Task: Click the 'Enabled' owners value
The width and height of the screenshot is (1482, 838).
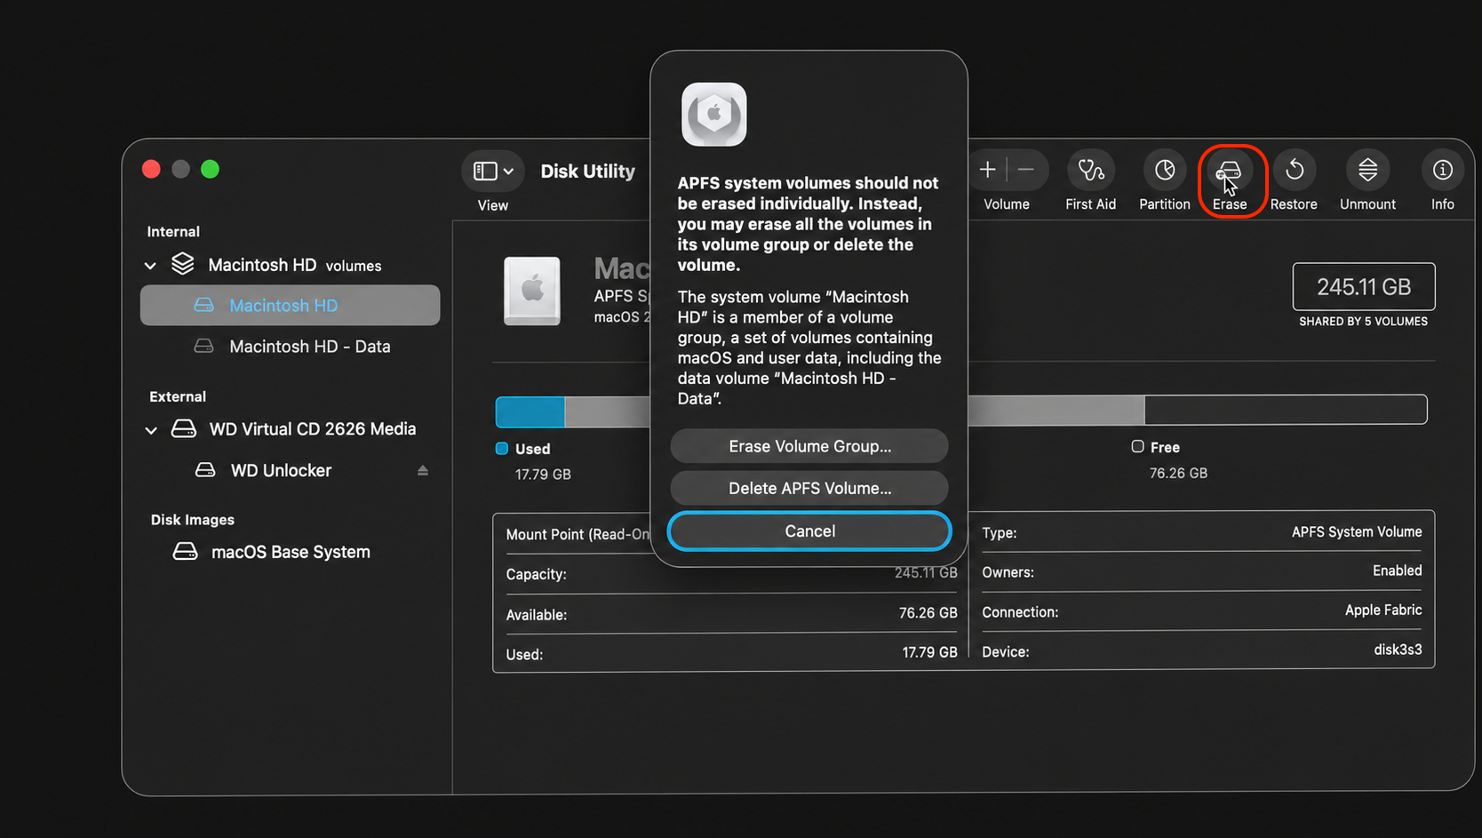Action: pyautogui.click(x=1397, y=571)
